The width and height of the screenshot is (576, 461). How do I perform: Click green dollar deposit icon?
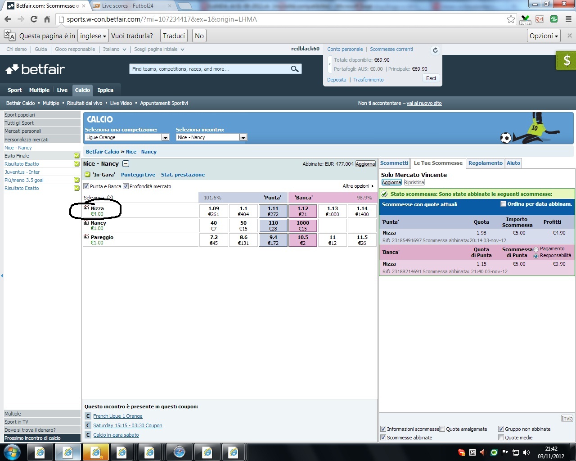566,60
